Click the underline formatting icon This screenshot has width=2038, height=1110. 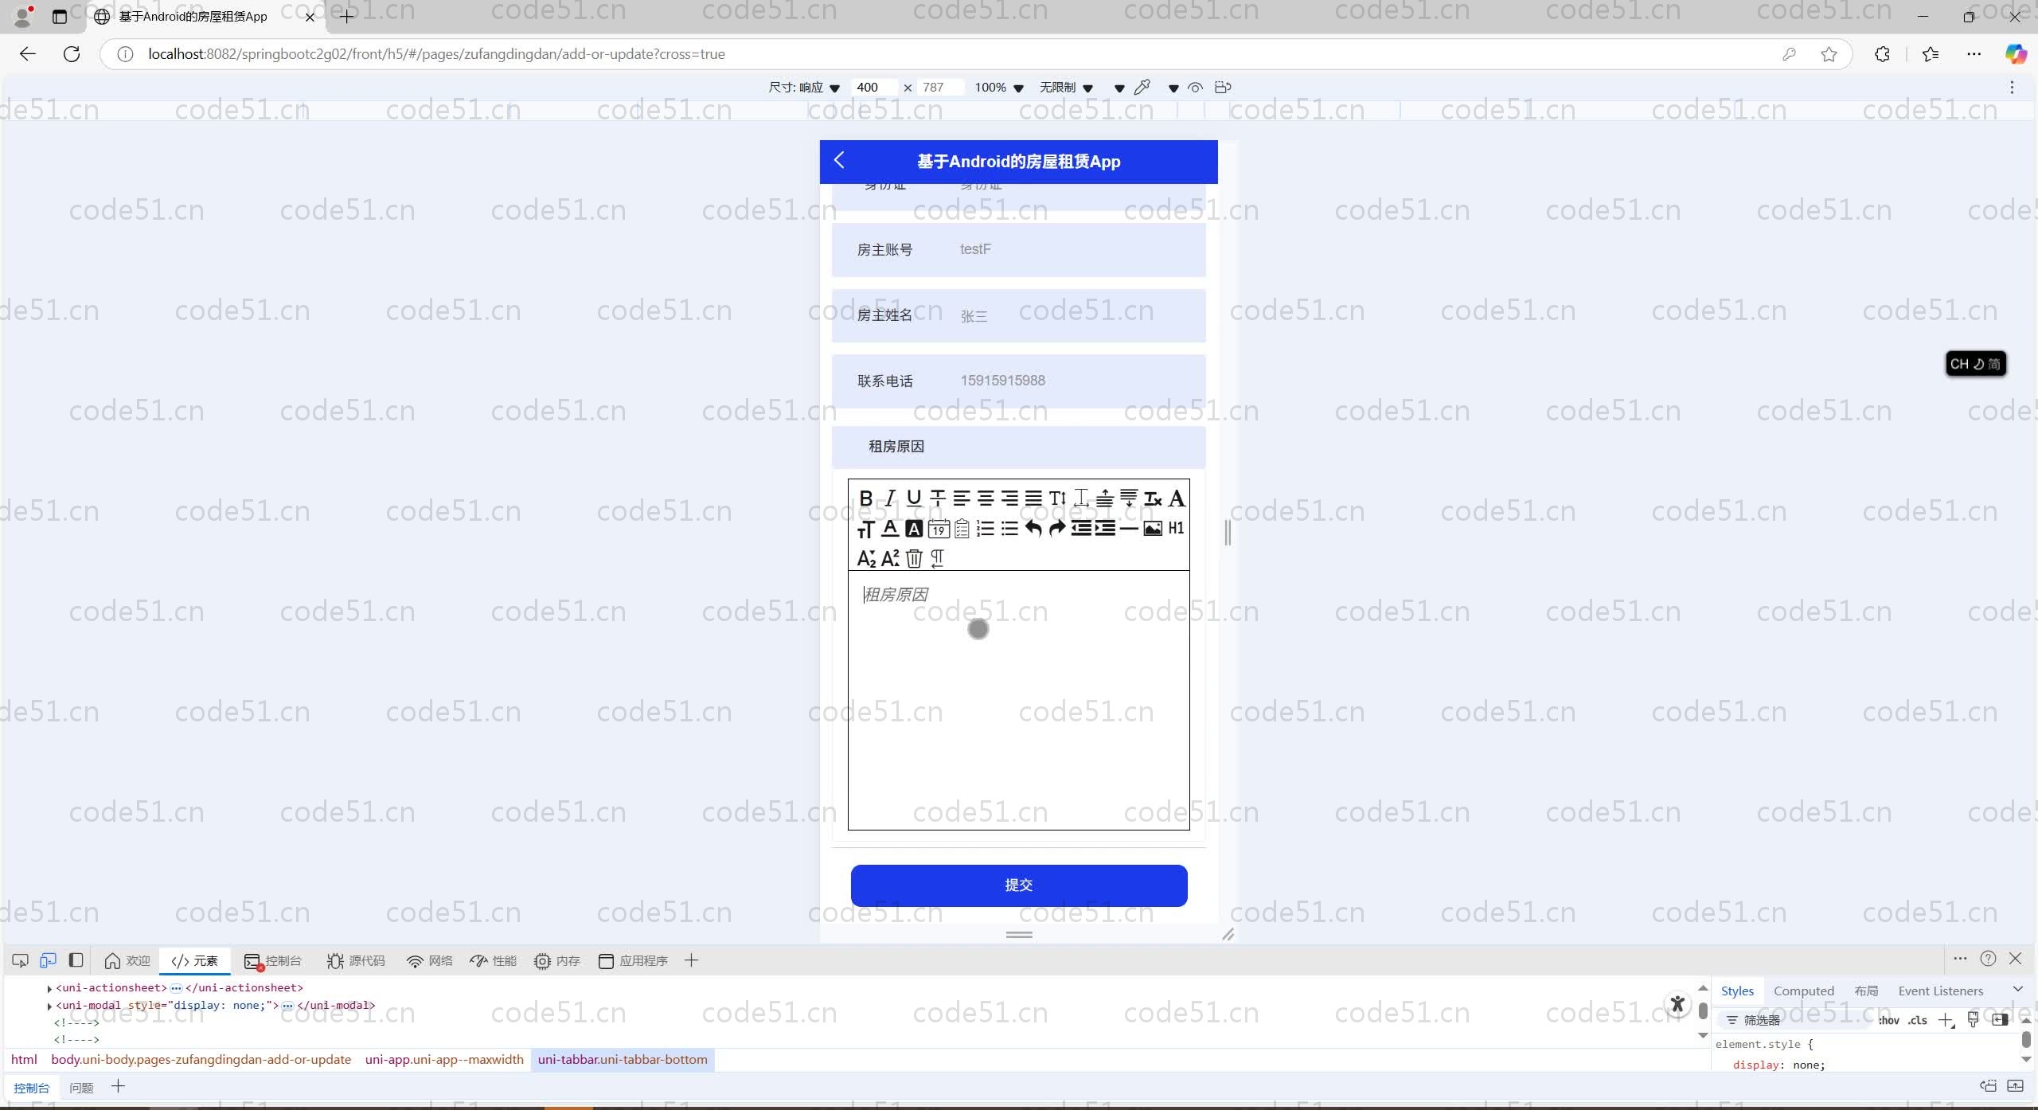point(914,498)
